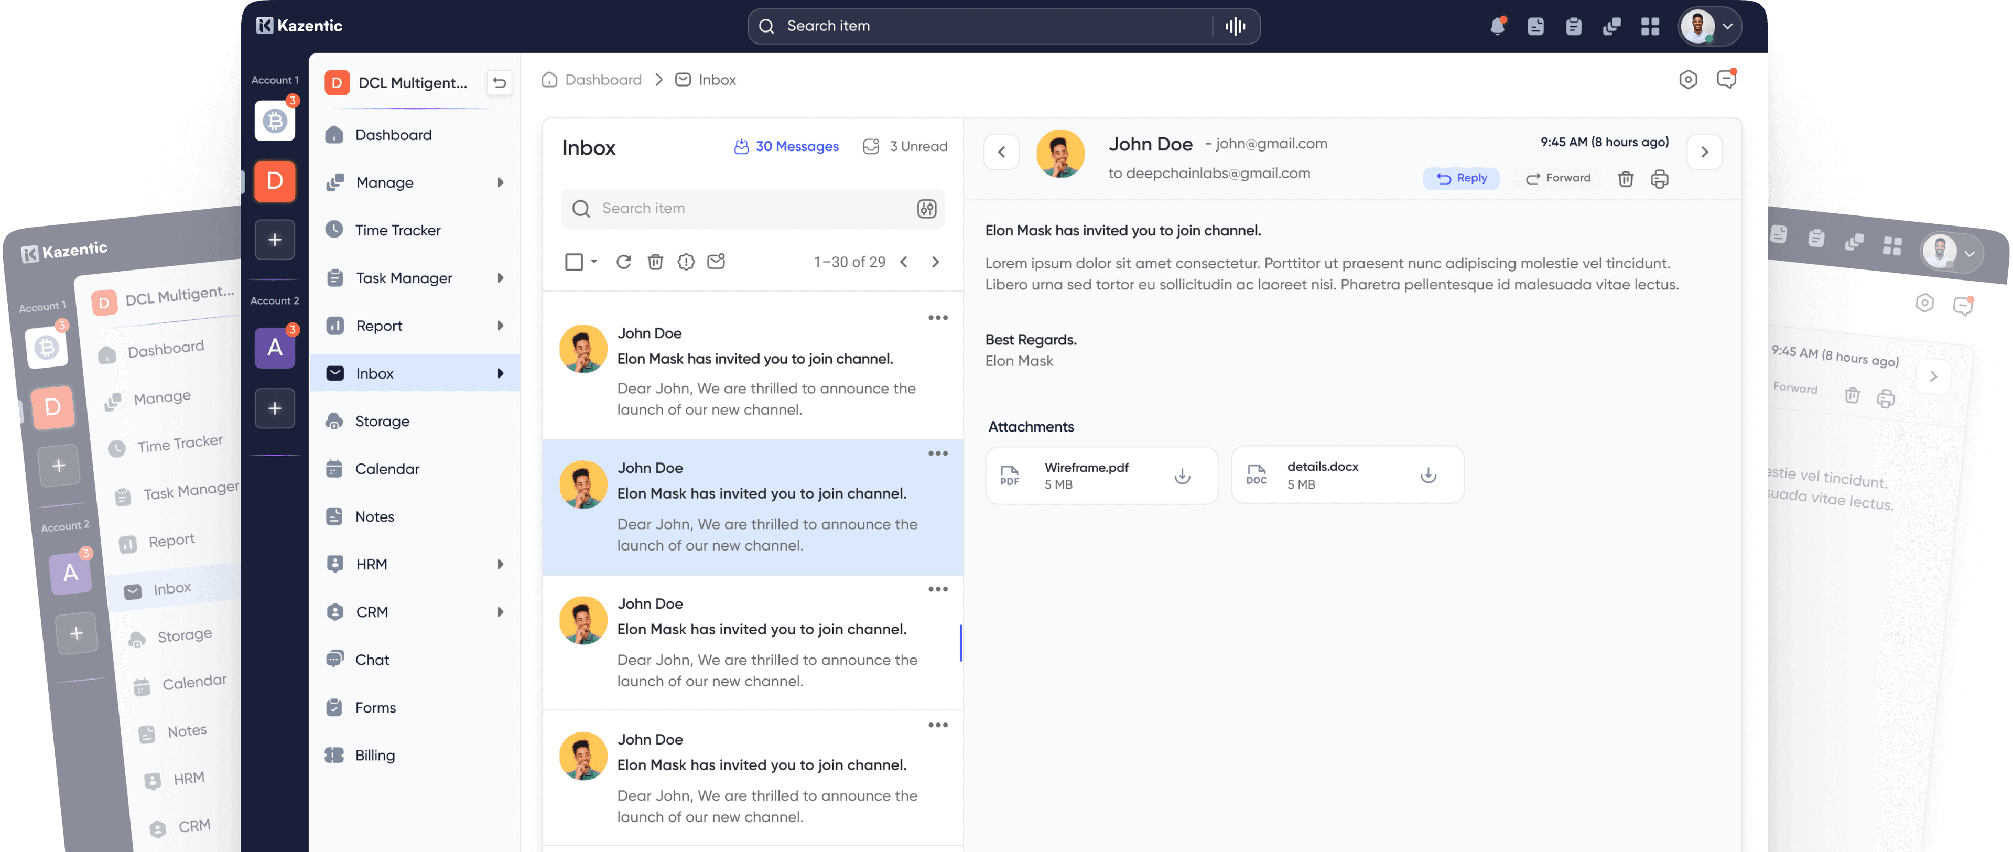Open options menu of highlighted second message
Image resolution: width=2013 pixels, height=852 pixels.
(x=938, y=454)
